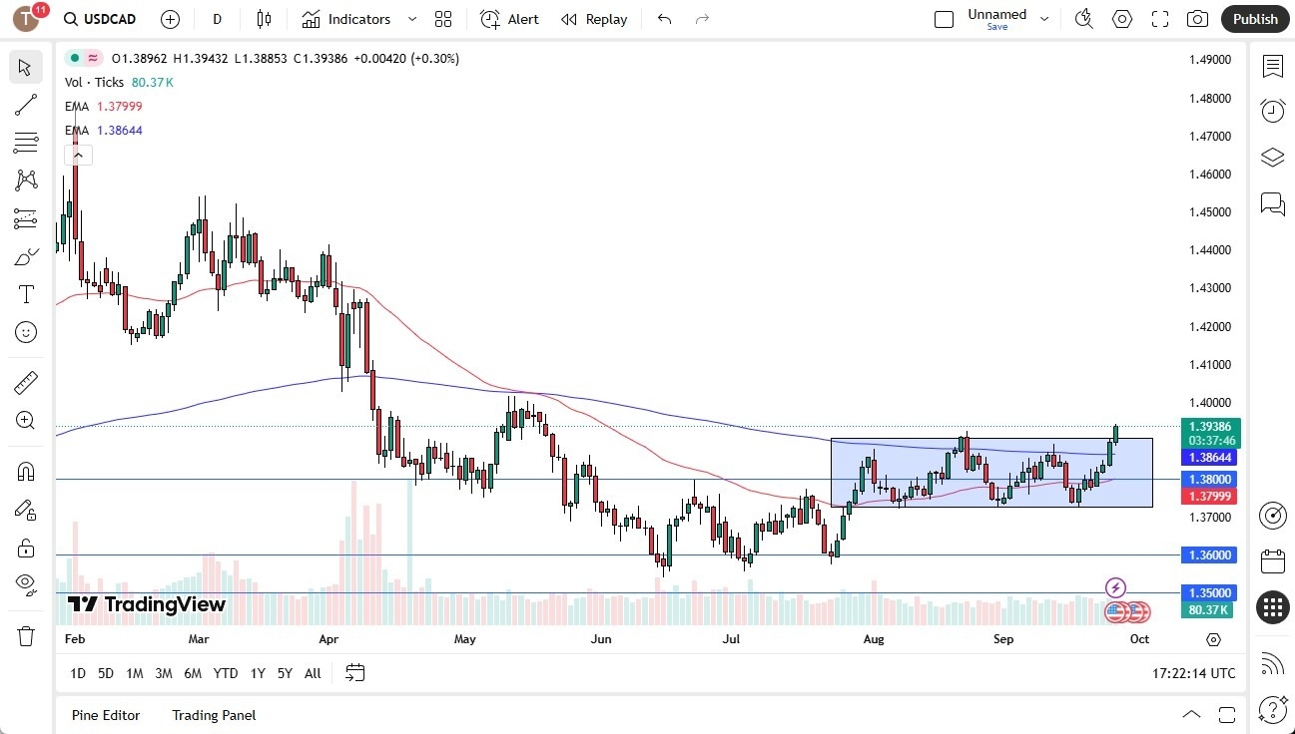Expand the bottom panel with the chevron
1295x734 pixels.
point(1192,714)
